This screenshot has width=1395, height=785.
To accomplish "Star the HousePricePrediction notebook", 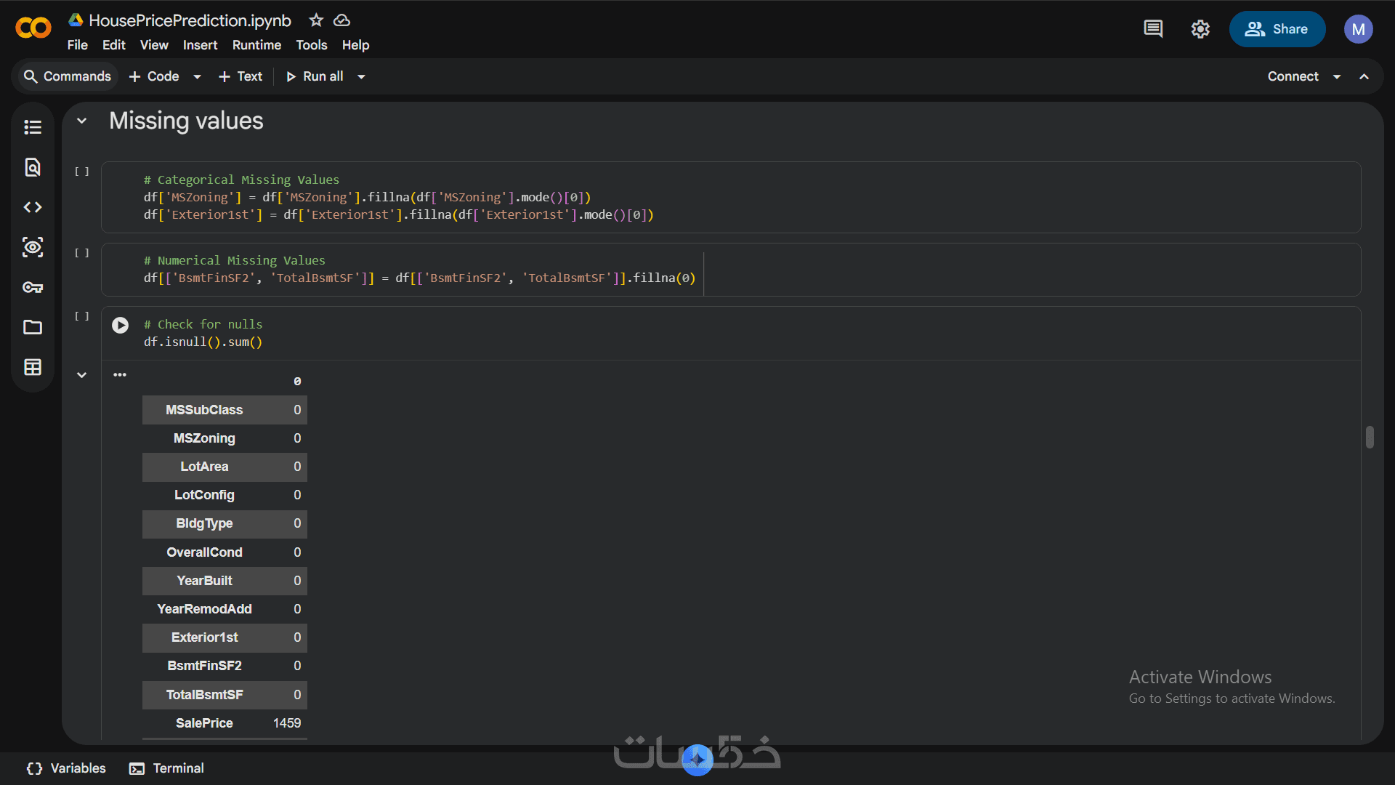I will click(316, 20).
